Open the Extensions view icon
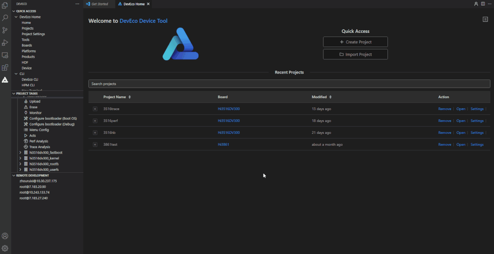494x254 pixels. tap(5, 67)
